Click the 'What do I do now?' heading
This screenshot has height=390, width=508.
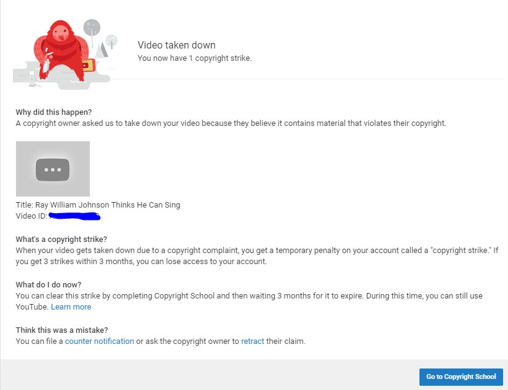pyautogui.click(x=49, y=284)
